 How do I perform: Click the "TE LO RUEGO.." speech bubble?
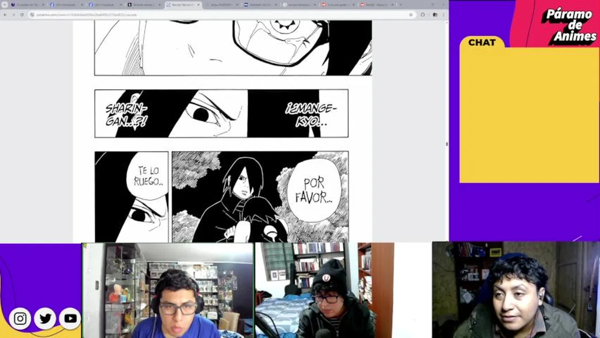point(148,177)
